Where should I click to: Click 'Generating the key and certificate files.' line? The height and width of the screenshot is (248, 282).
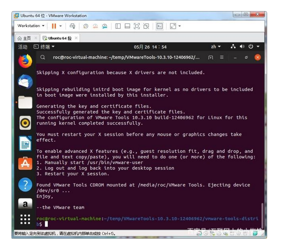point(94,106)
